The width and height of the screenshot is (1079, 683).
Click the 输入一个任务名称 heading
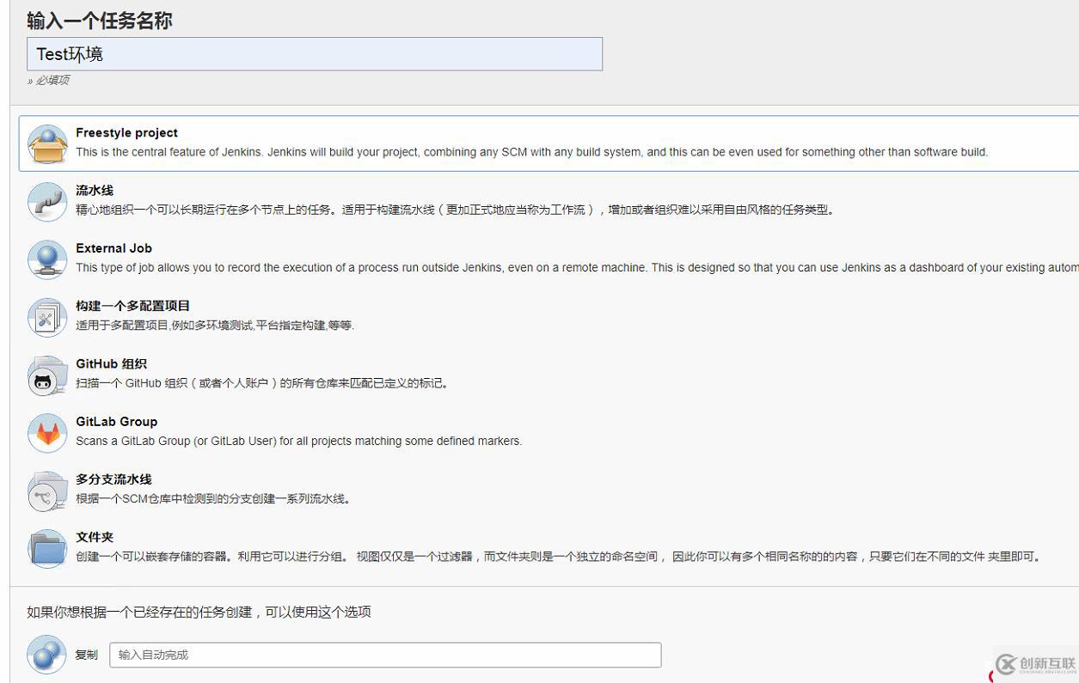click(100, 21)
